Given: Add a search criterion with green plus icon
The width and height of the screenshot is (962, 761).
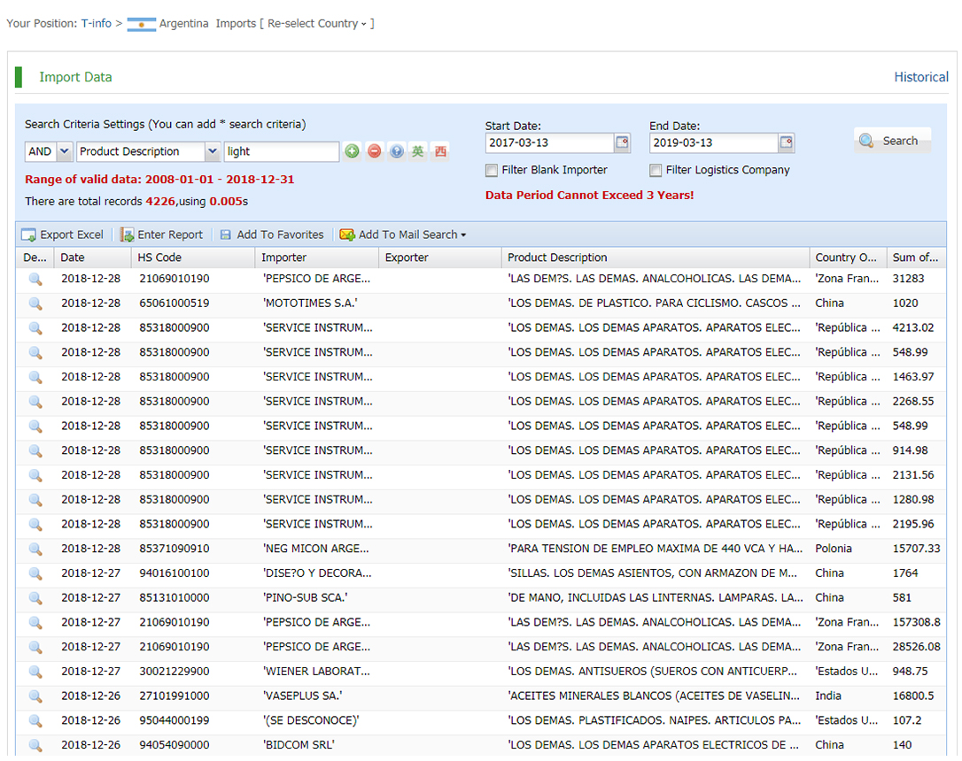Looking at the screenshot, I should (352, 151).
